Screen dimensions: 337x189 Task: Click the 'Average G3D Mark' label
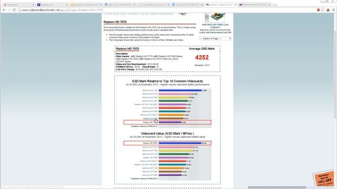(202, 49)
